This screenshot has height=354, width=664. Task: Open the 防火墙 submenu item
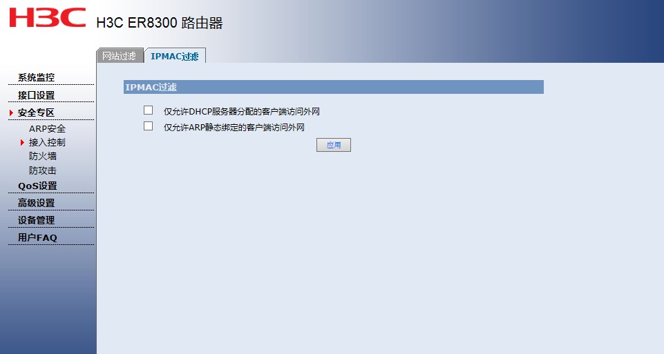click(x=43, y=156)
